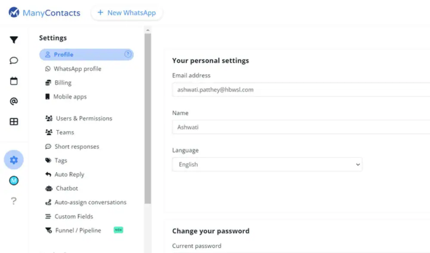Click the blue M account avatar icon
Image resolution: width=430 pixels, height=253 pixels.
[14, 181]
